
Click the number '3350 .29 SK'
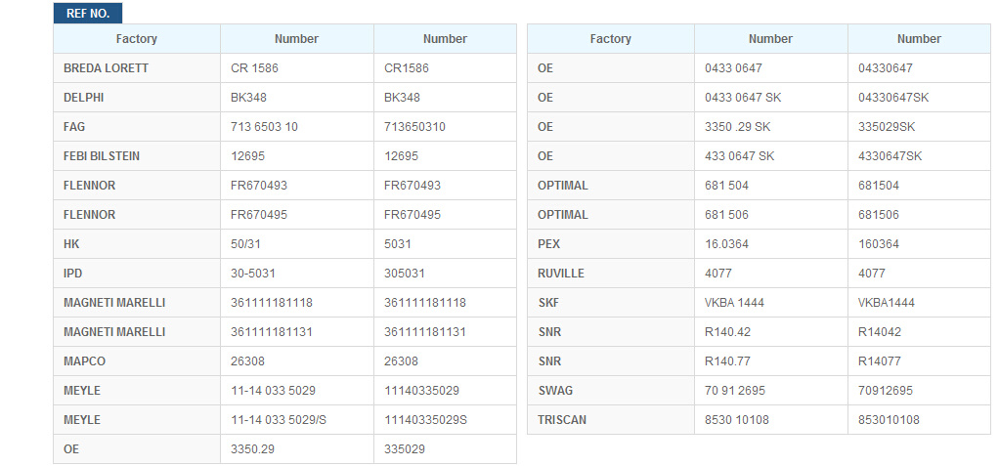point(738,127)
